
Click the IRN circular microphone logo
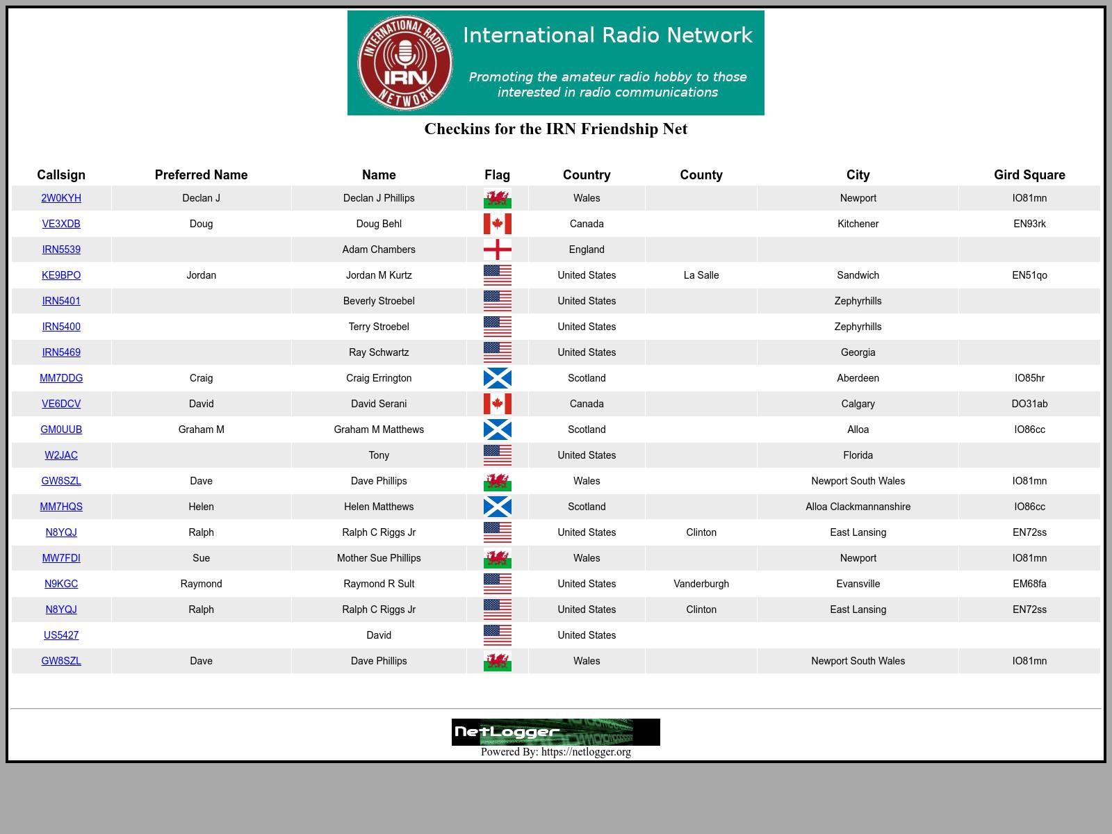click(x=405, y=63)
